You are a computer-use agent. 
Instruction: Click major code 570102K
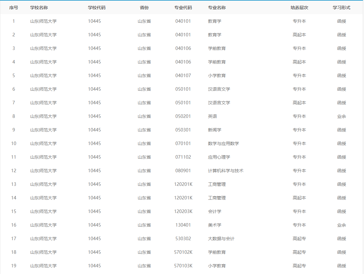coord(183,253)
